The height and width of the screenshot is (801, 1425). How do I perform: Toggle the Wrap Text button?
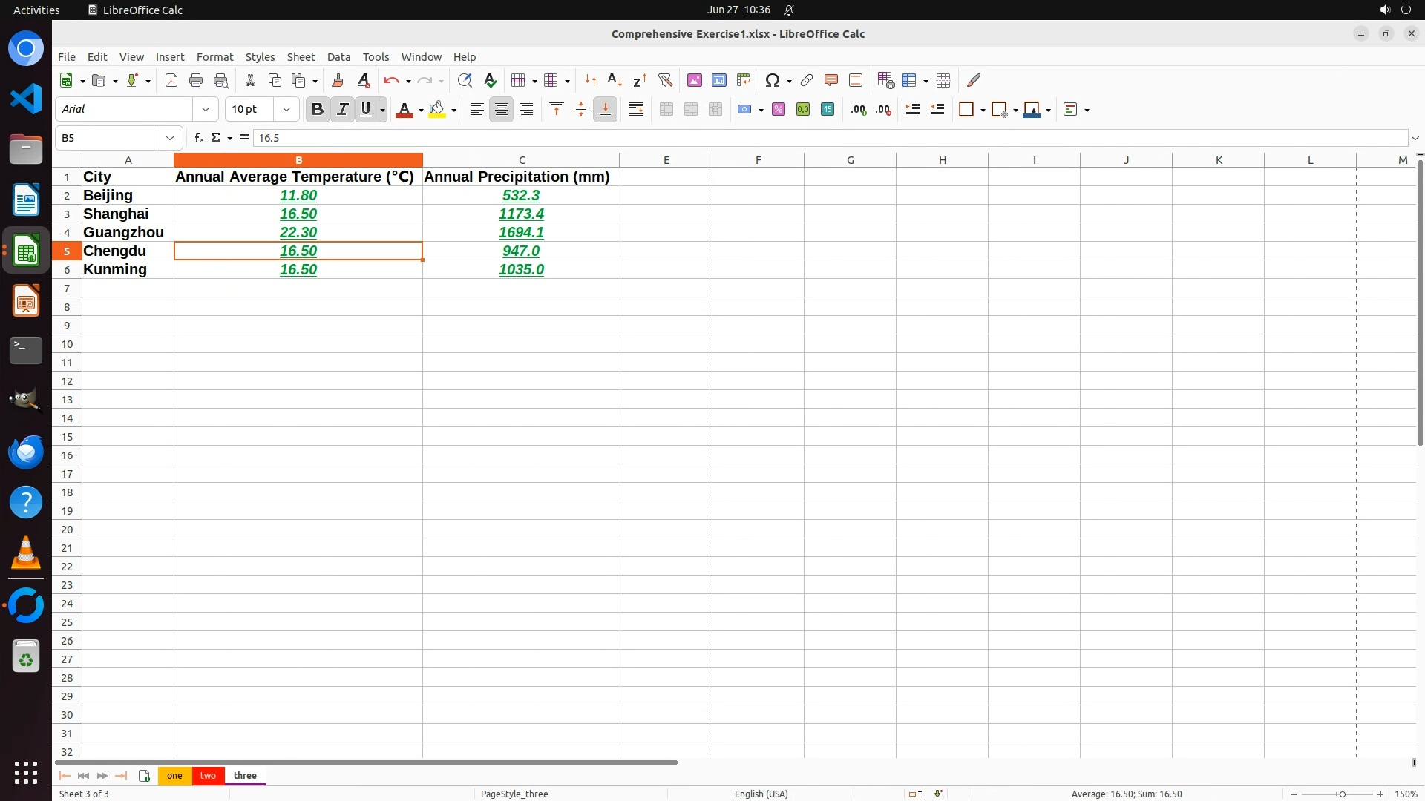coord(636,109)
